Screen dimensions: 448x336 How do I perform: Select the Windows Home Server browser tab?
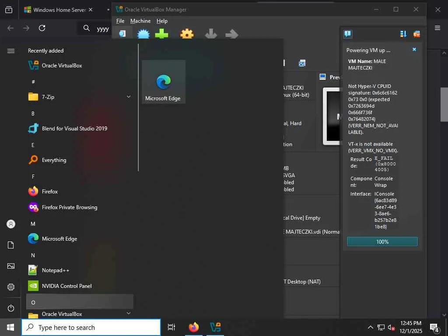[59, 10]
